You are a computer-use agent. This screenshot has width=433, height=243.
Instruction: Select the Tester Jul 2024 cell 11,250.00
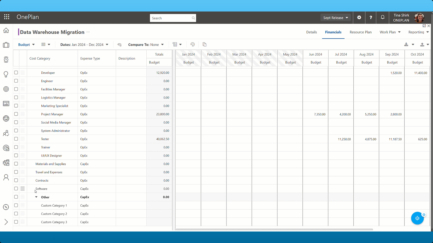tap(341, 139)
